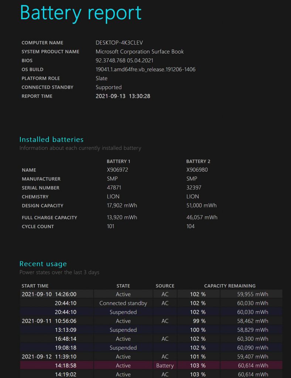The image size is (291, 378).
Task: Select the BIOS version 92.3748.768 text
Action: coord(124,61)
